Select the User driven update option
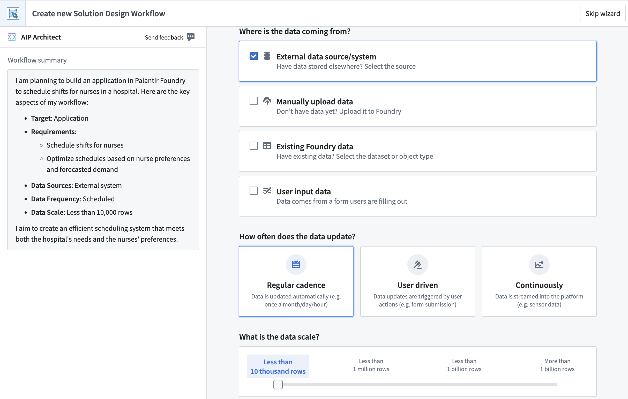The image size is (628, 399). click(417, 281)
